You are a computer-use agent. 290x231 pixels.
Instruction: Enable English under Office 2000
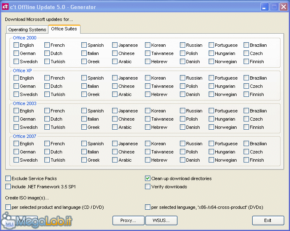click(16, 45)
